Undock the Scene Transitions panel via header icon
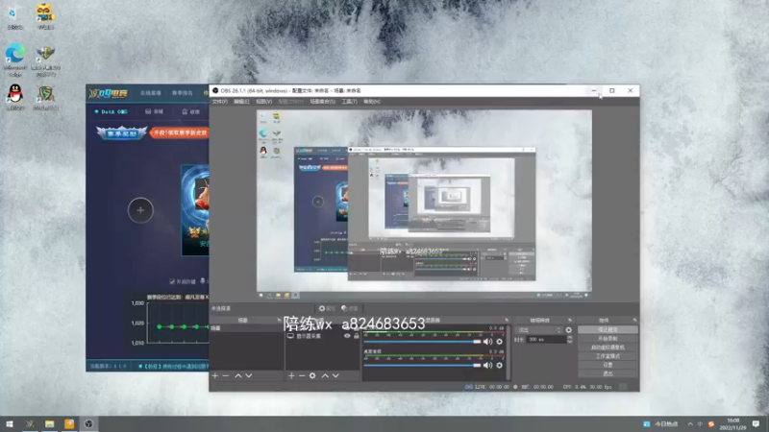The height and width of the screenshot is (432, 769). point(570,320)
